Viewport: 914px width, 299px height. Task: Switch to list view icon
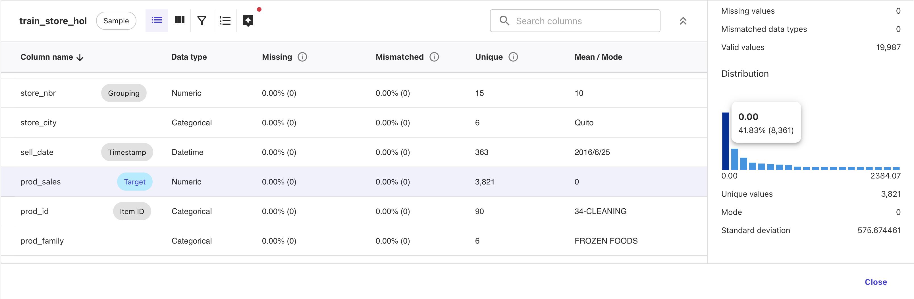[x=157, y=20]
